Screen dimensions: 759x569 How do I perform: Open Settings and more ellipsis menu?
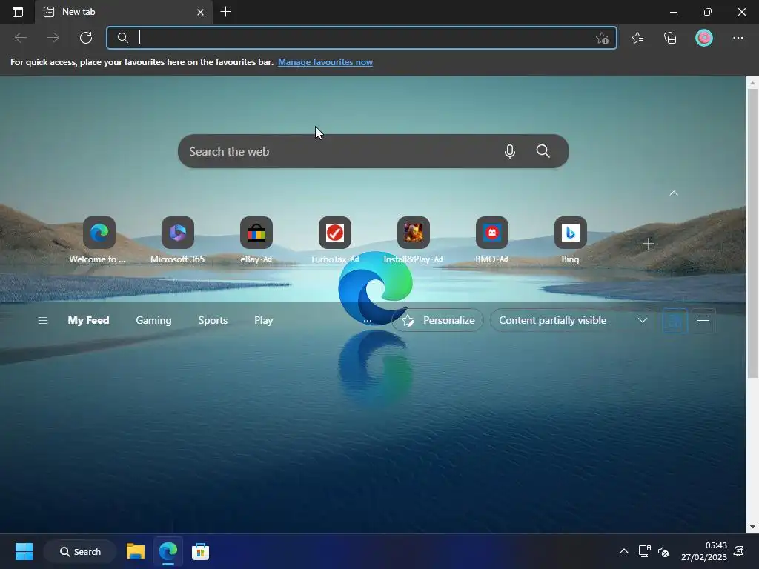(738, 38)
